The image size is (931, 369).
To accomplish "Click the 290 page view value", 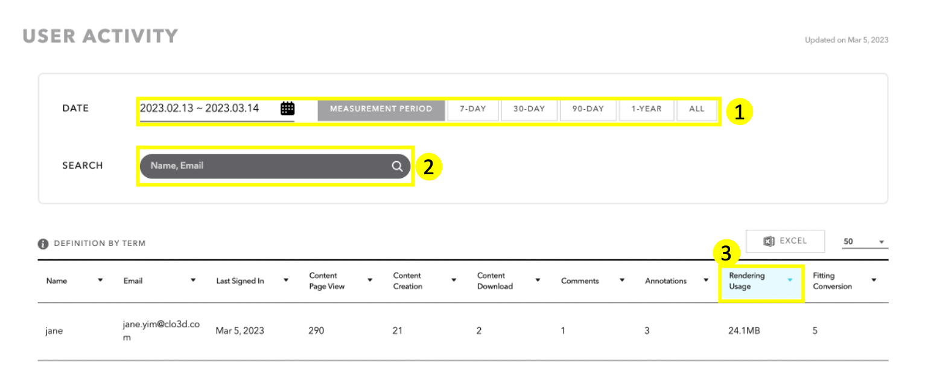I will (316, 331).
